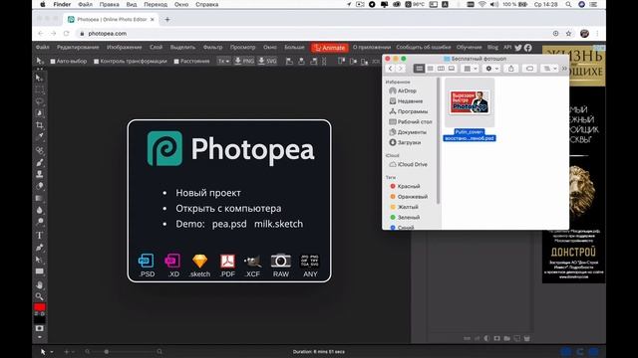Open the Фильтр menu
This screenshot has width=638, height=358.
coord(212,48)
